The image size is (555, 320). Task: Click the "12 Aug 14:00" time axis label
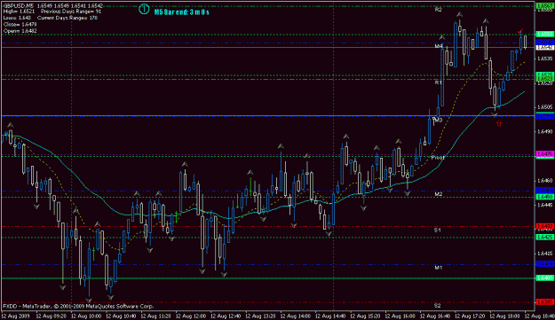pos(296,316)
